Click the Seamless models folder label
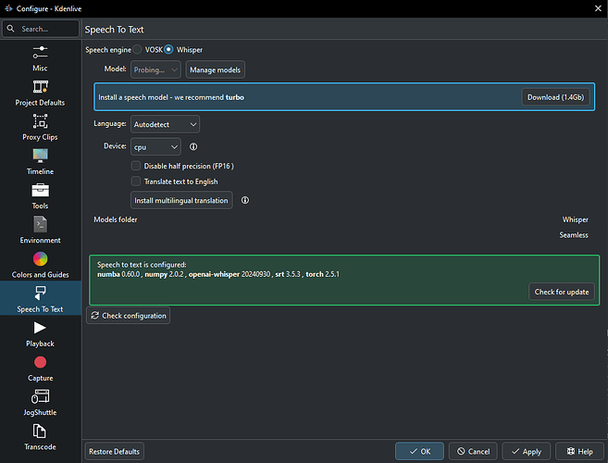The image size is (608, 463). (x=574, y=235)
